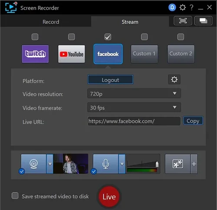Open Facebook platform settings gear
The height and width of the screenshot is (210, 217).
click(x=174, y=79)
